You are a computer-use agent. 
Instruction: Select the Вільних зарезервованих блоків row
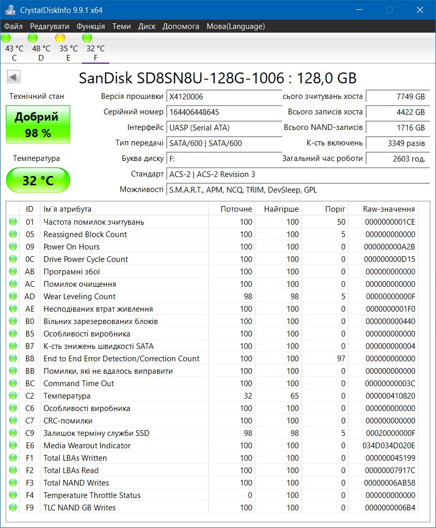[x=212, y=321]
